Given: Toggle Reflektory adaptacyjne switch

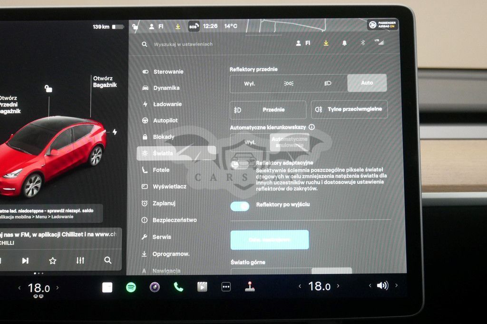Looking at the screenshot, I should [x=240, y=164].
